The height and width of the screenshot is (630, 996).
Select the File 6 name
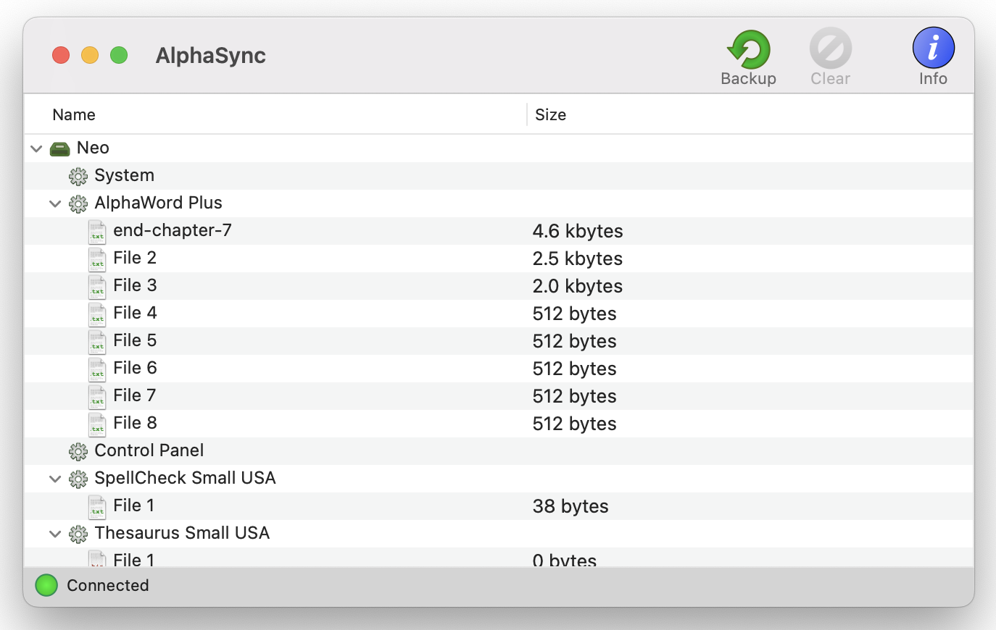pyautogui.click(x=135, y=368)
